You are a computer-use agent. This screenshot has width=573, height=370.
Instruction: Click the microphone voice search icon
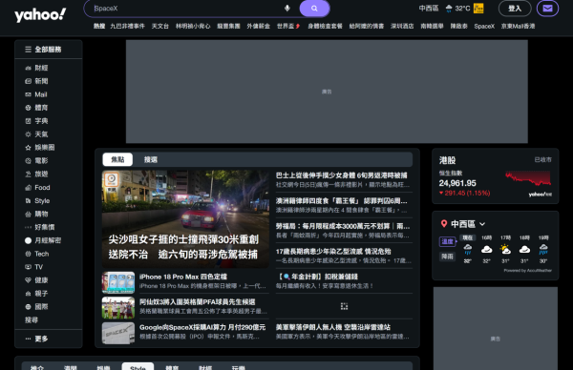[x=287, y=9]
